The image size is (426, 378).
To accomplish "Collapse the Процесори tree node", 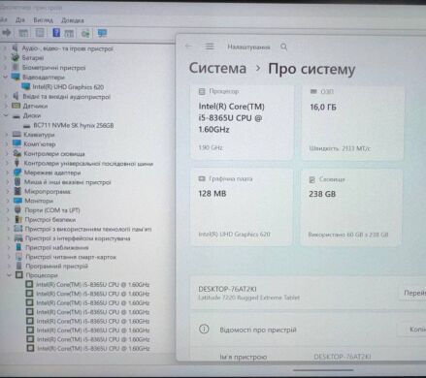I will 10,275.
